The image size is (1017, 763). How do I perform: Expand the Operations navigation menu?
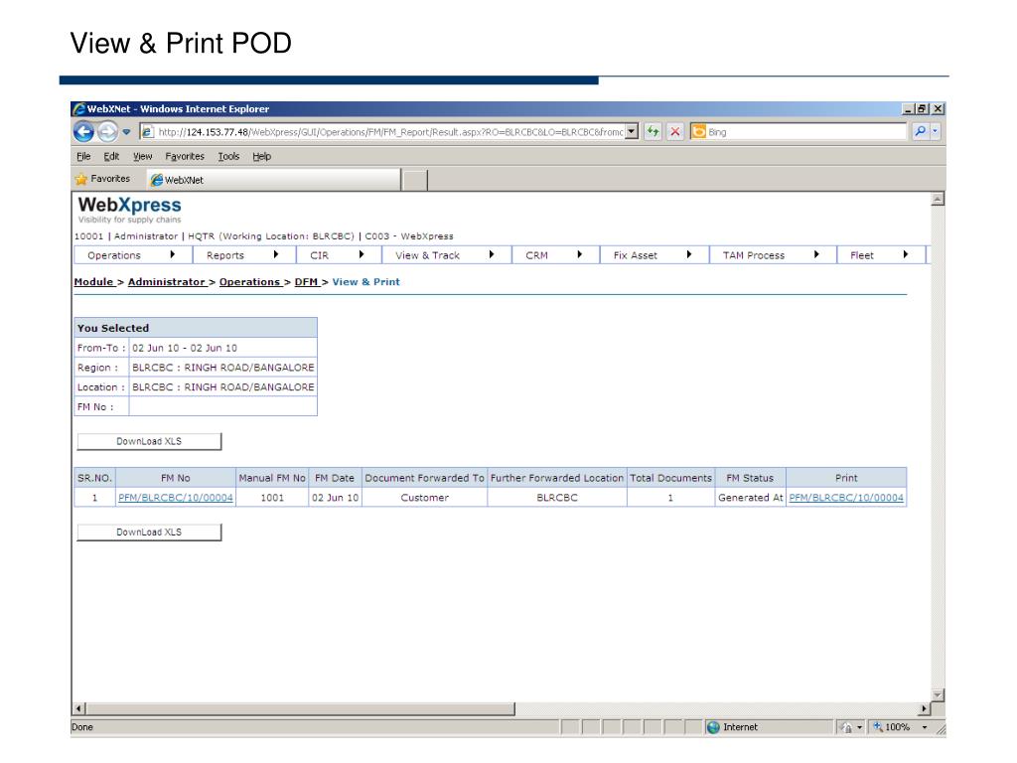point(133,255)
